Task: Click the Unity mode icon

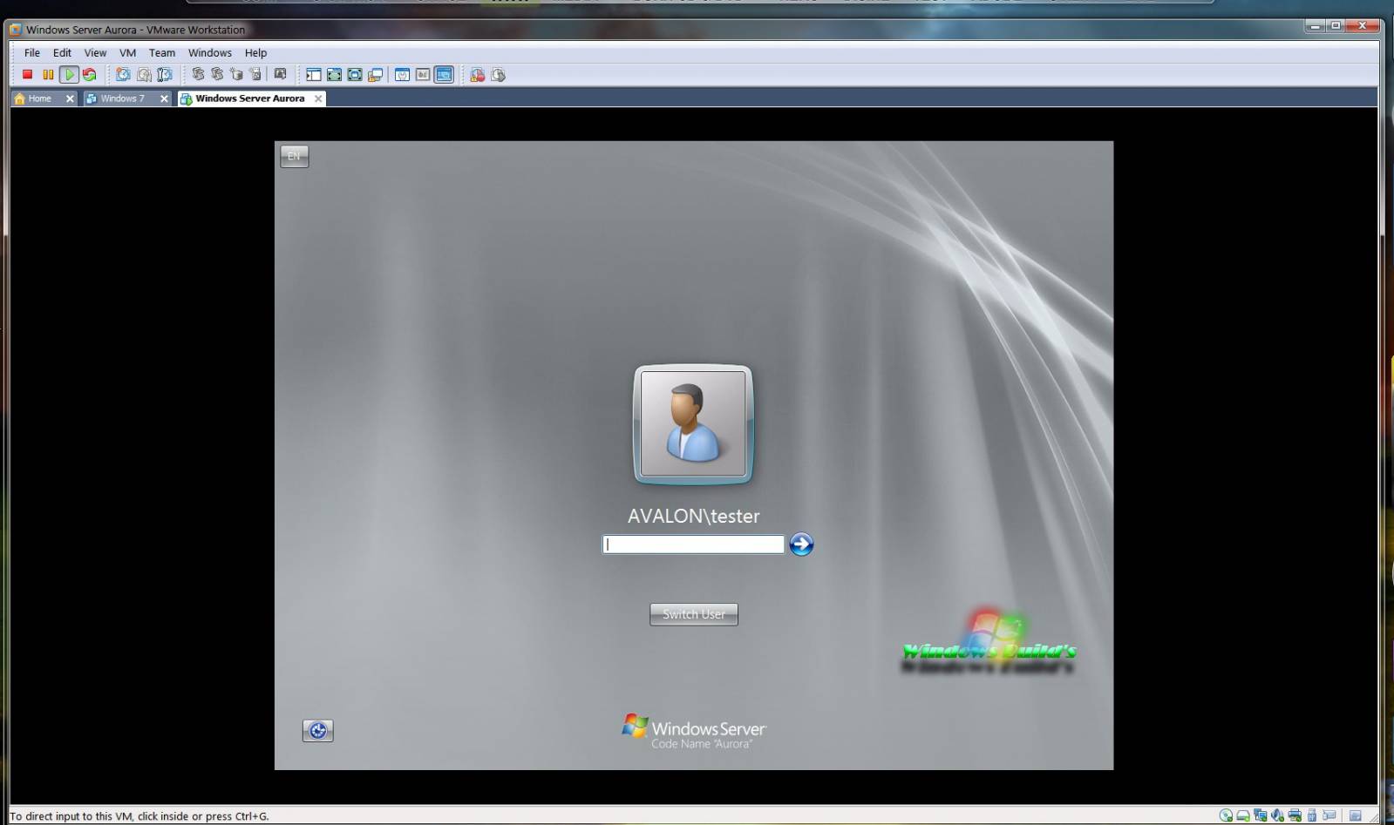Action: tap(376, 75)
